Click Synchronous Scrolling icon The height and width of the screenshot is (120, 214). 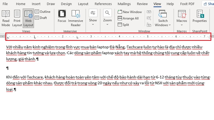point(149,18)
